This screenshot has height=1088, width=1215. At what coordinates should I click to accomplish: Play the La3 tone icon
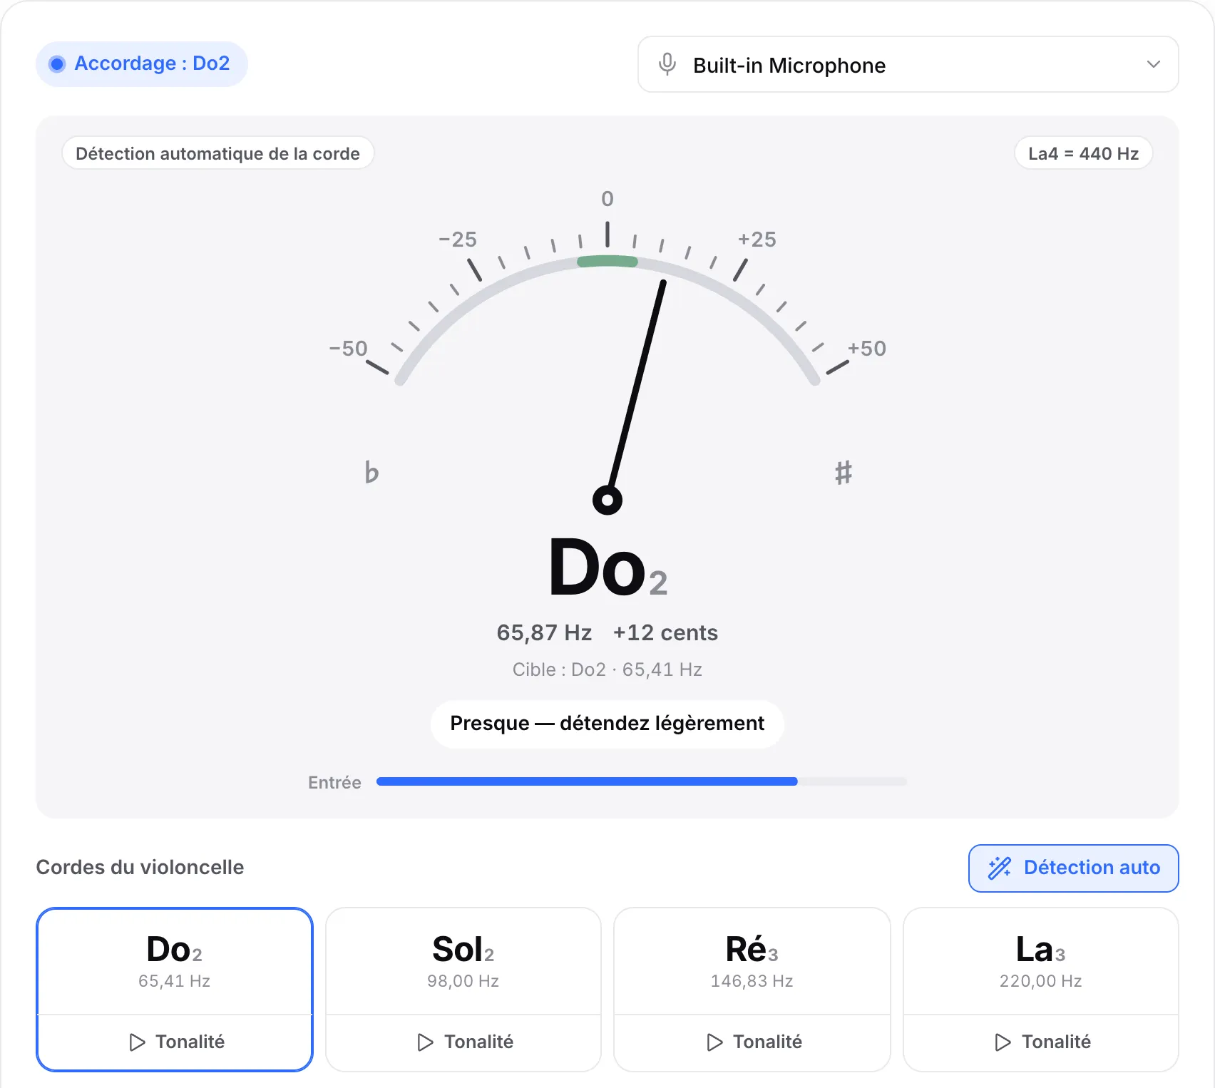(1003, 1042)
